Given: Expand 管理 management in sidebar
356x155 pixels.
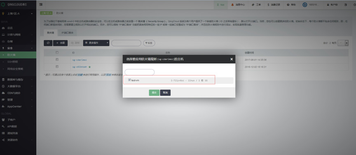Looking at the screenshot, I should [x=18, y=100].
